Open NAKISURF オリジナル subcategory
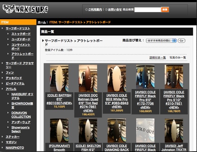 pos(23,96)
